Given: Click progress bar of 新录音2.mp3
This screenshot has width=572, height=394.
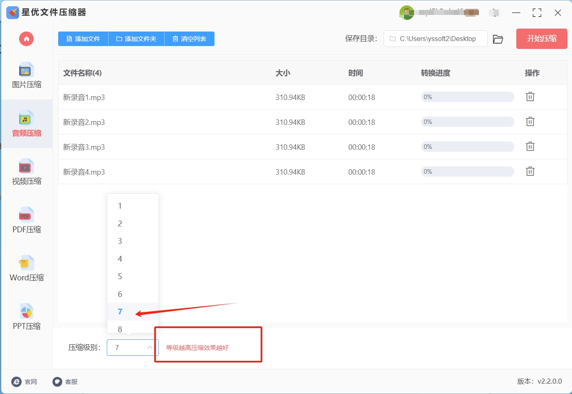Looking at the screenshot, I should 468,122.
